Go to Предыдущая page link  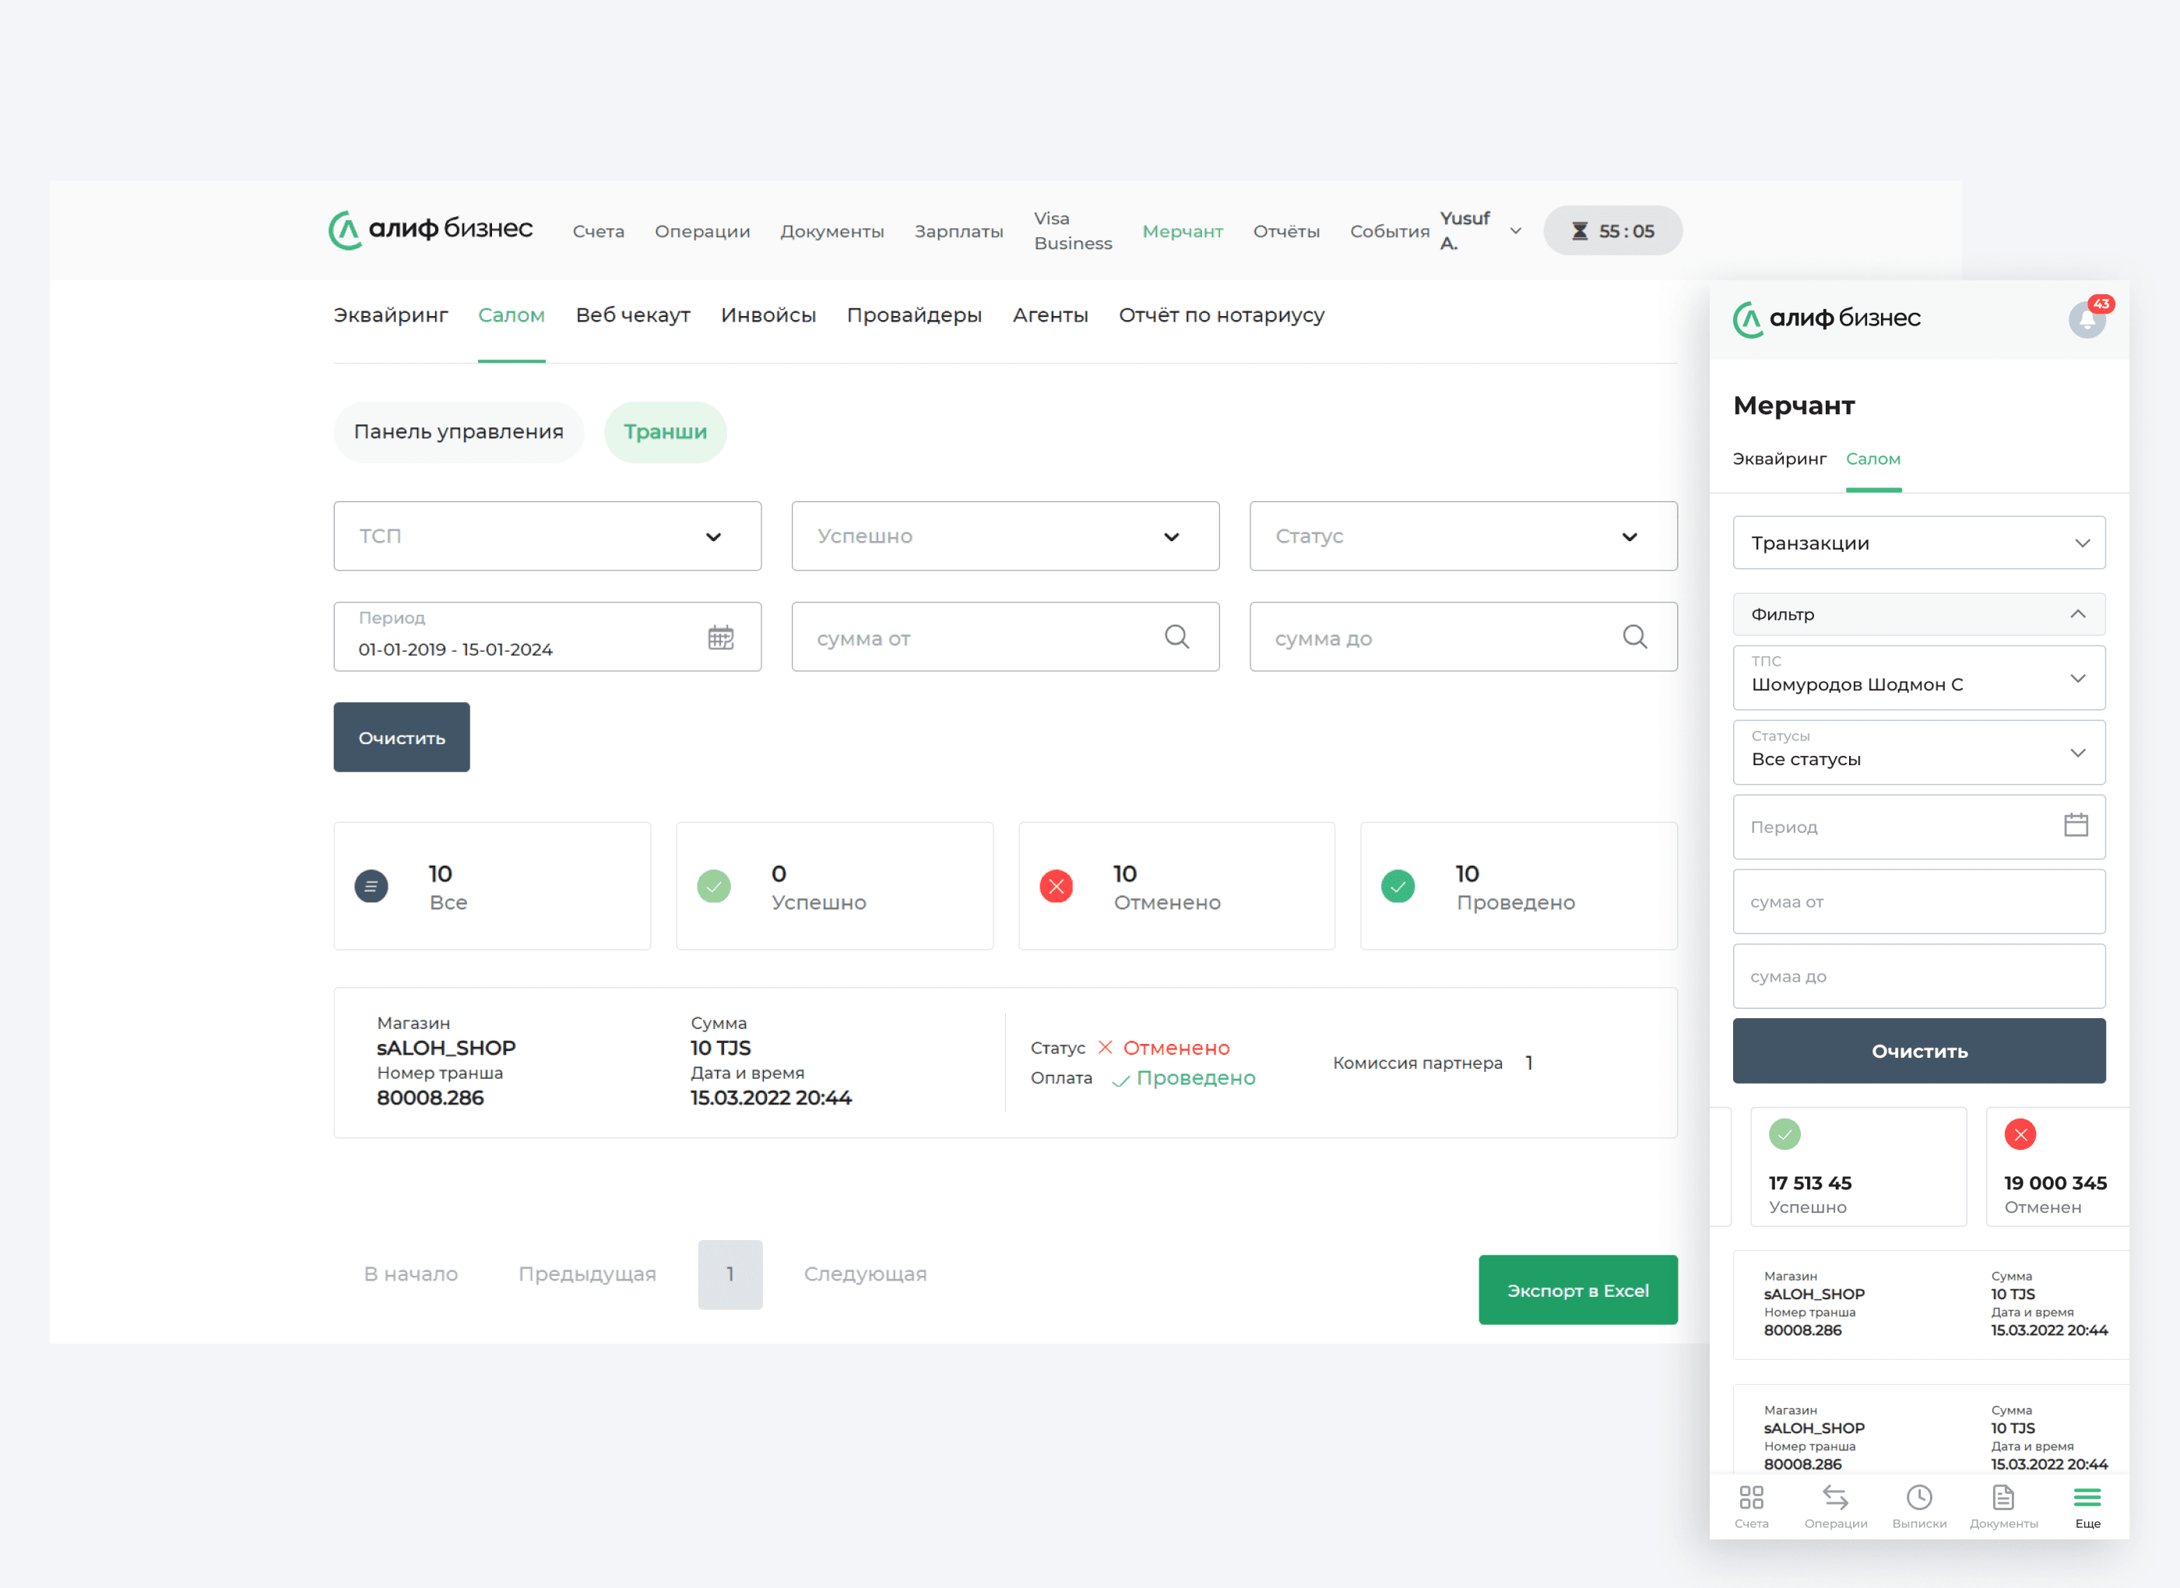tap(587, 1274)
